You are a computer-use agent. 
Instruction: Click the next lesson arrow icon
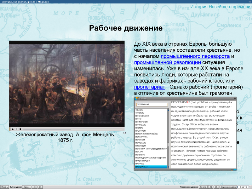coord(40,186)
